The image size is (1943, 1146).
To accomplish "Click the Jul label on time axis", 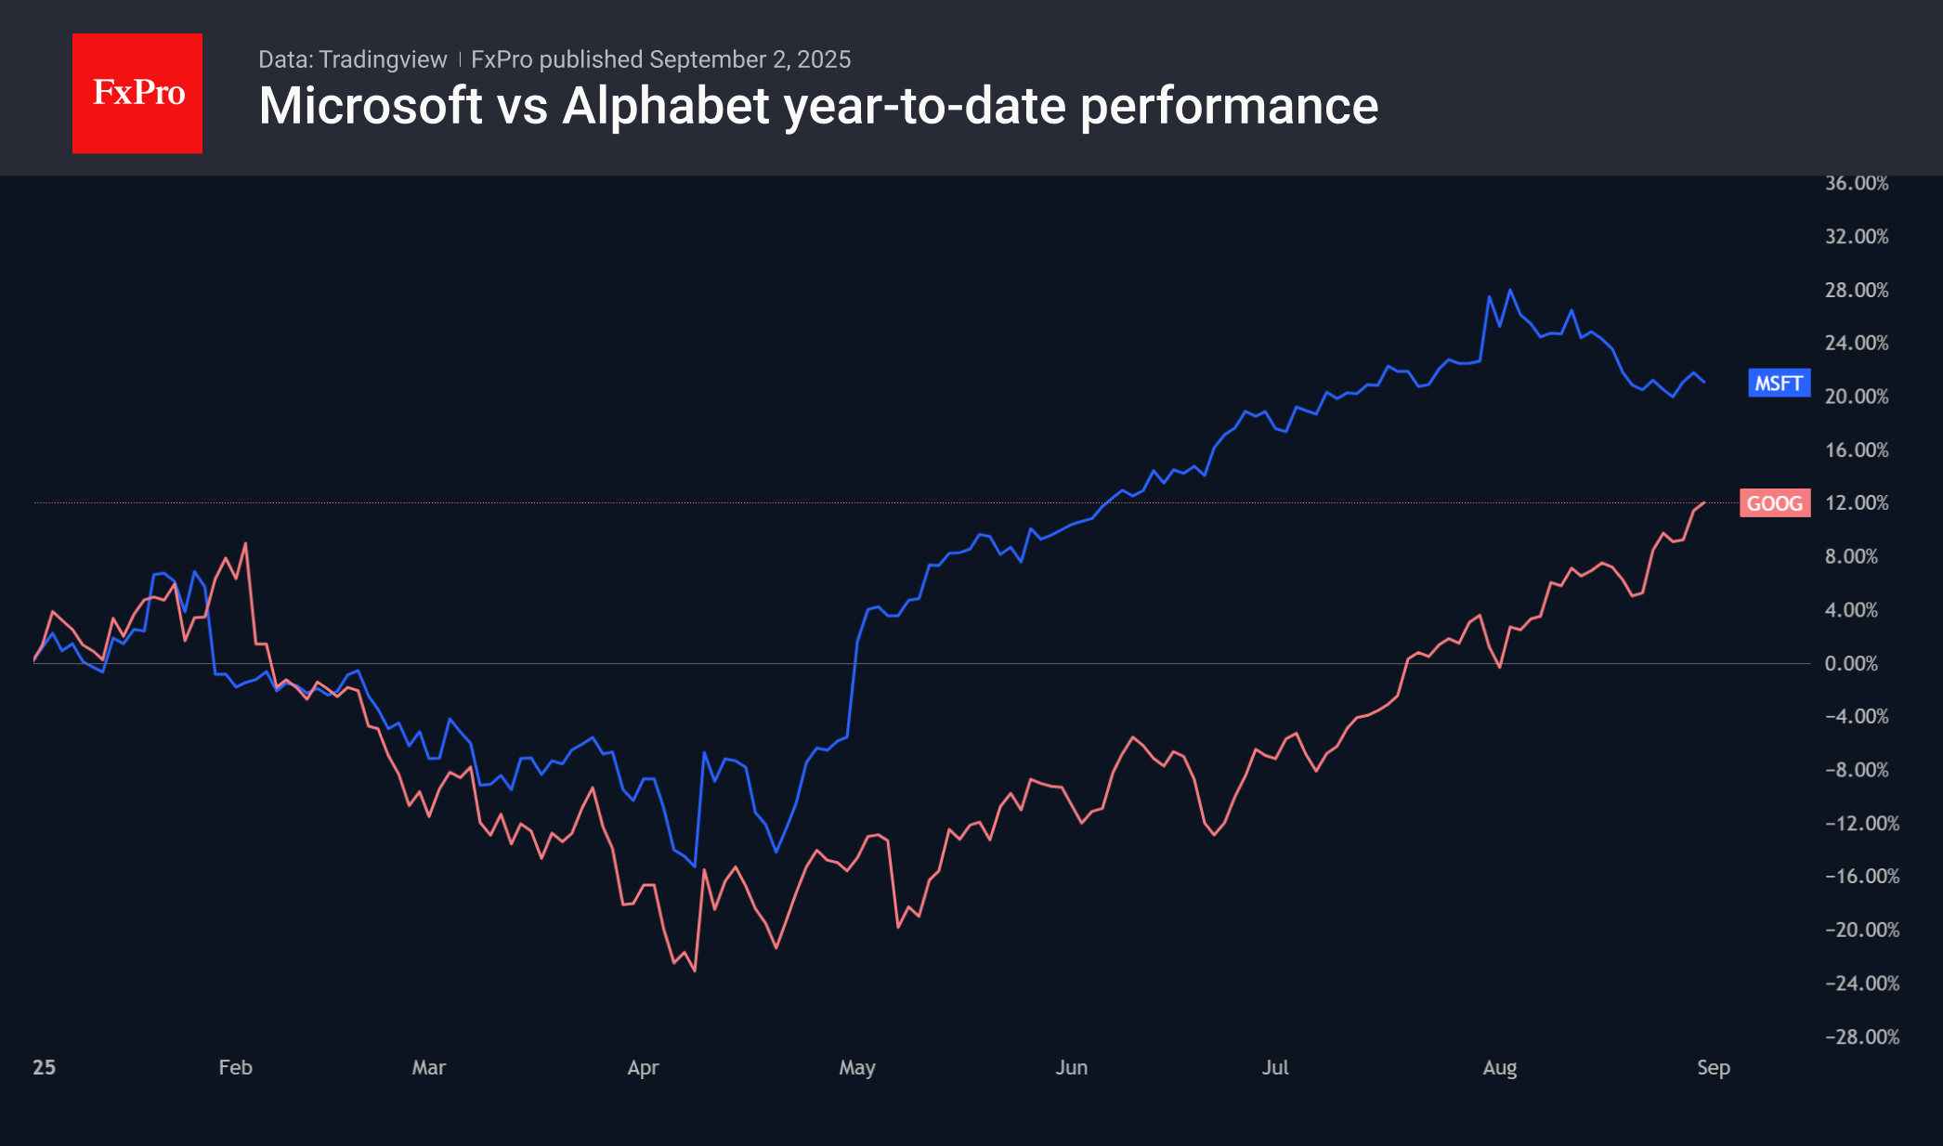I will click(1274, 1067).
